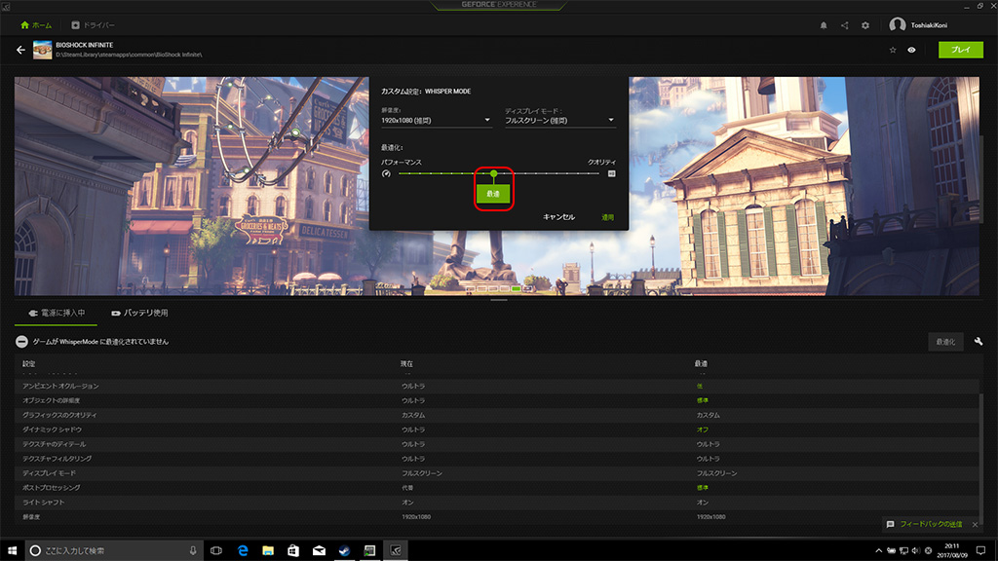998x561 pixels.
Task: Click the green Play button
Action: 960,50
